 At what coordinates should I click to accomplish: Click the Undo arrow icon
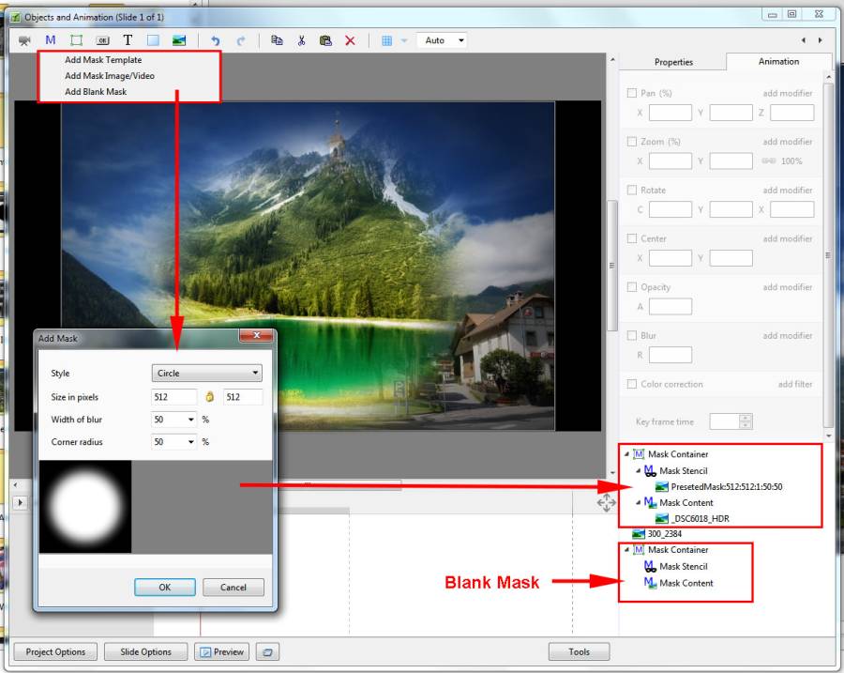click(216, 40)
